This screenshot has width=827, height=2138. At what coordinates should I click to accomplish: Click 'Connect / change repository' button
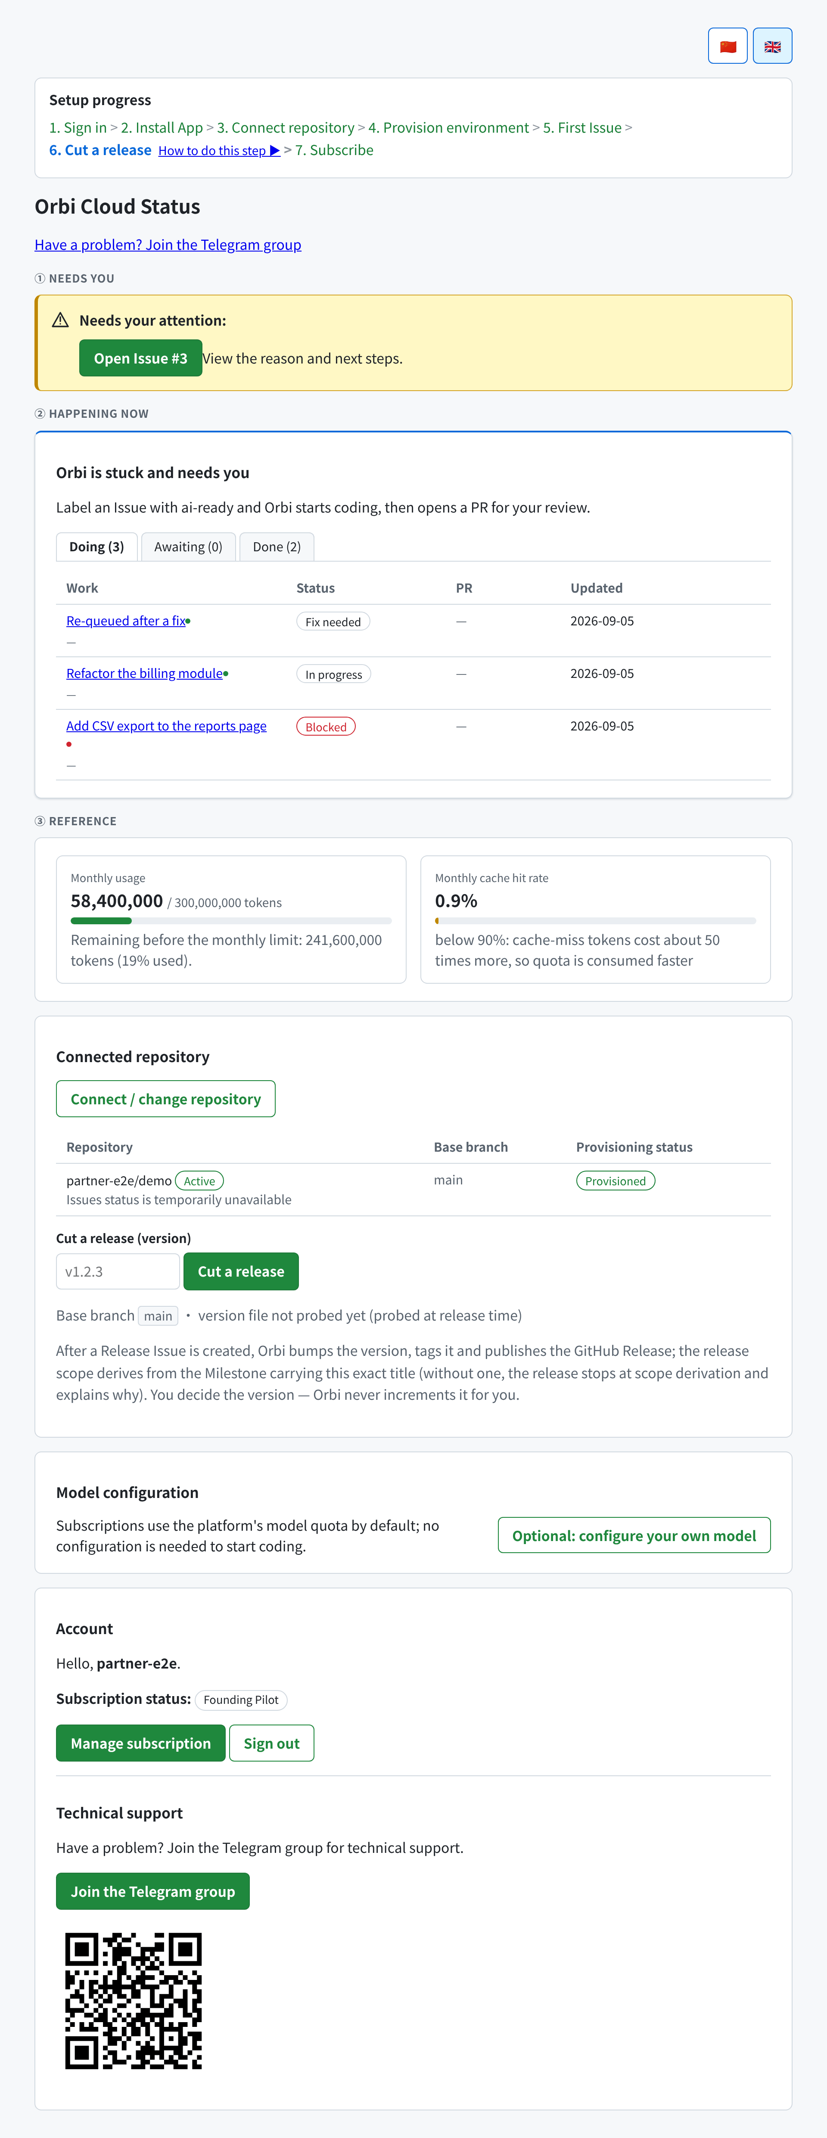point(165,1099)
